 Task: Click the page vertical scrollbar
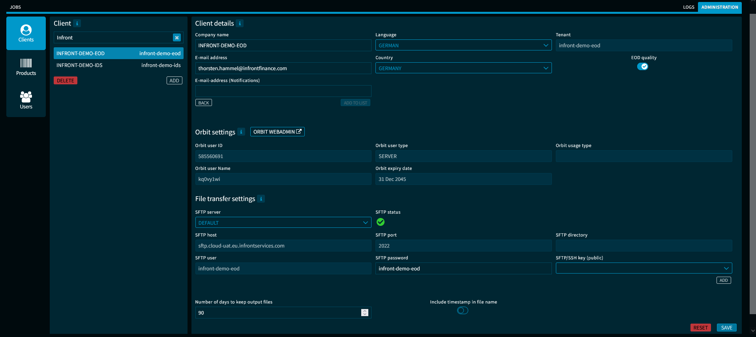pyautogui.click(x=752, y=164)
